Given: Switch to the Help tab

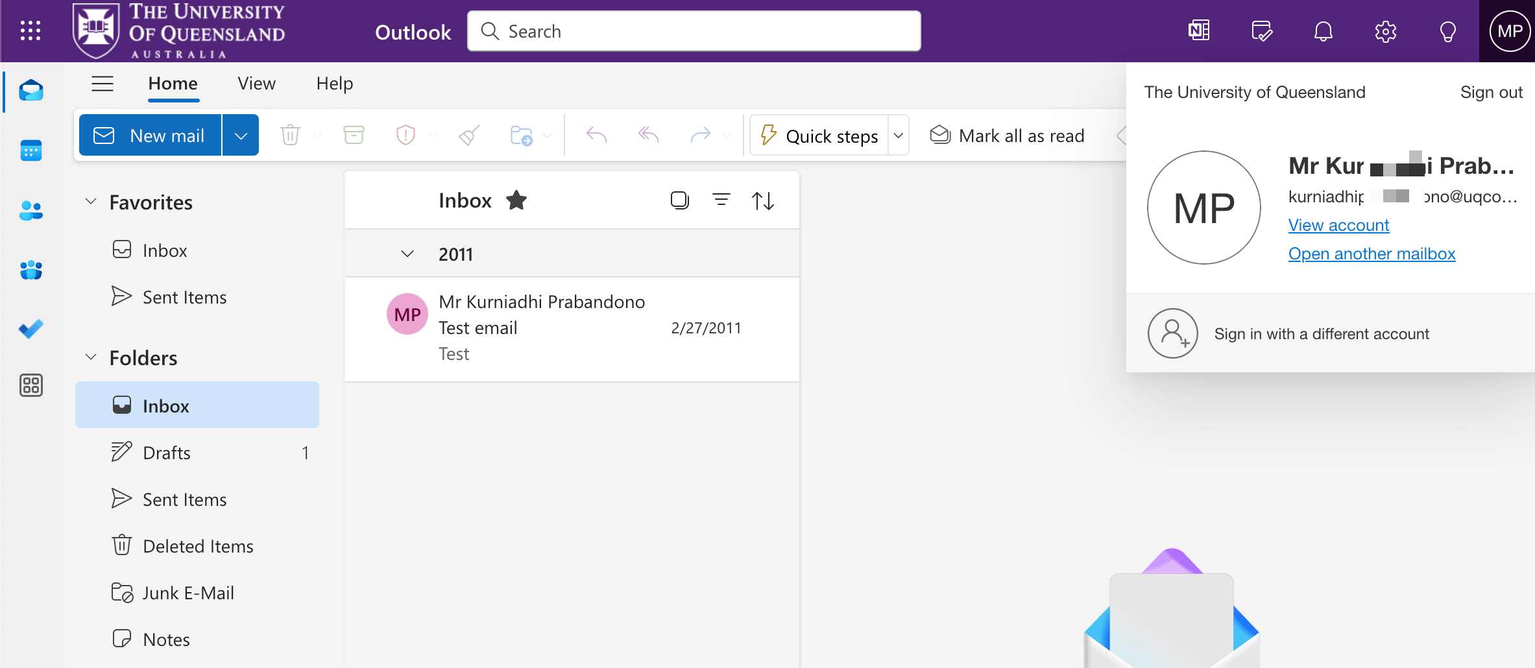Looking at the screenshot, I should point(335,84).
